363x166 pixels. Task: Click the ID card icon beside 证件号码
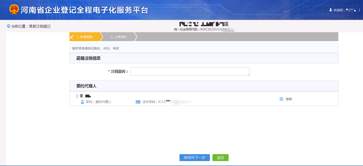pyautogui.click(x=138, y=102)
